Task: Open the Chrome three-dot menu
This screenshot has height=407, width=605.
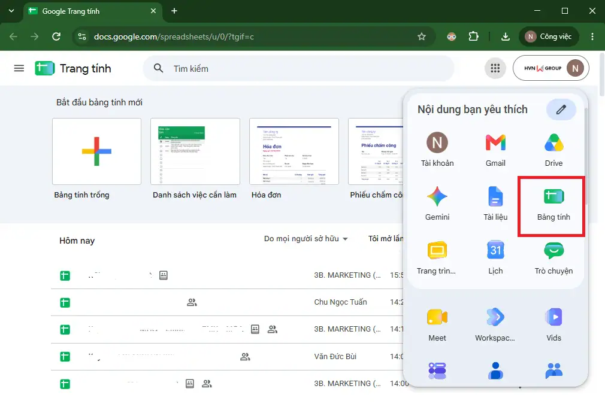Action: coord(592,37)
